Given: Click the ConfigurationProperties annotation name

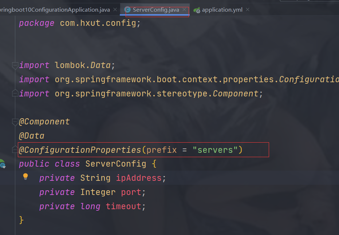Looking at the screenshot, I should pyautogui.click(x=82, y=150).
